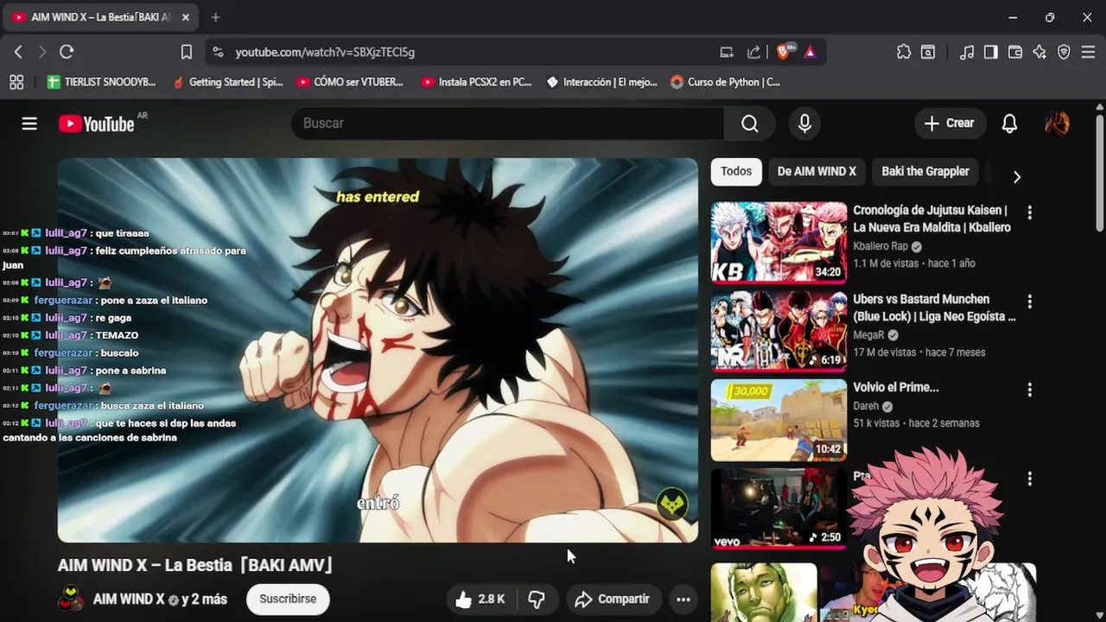Viewport: 1106px width, 622px height.
Task: Open the Brave Rewards triangle icon
Action: [x=810, y=52]
